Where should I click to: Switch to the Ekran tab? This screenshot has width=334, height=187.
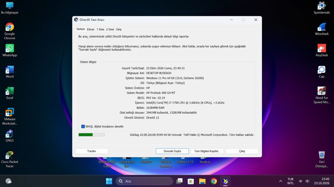(x=91, y=29)
